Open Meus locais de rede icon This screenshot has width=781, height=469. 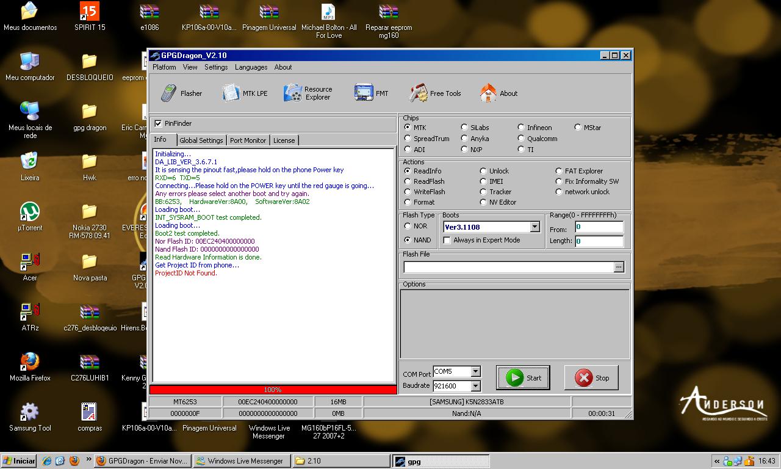pos(30,120)
